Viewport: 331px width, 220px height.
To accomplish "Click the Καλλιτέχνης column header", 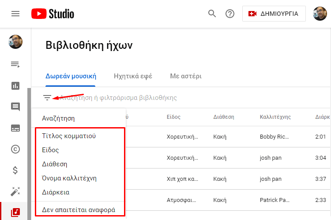I will click(x=275, y=117).
